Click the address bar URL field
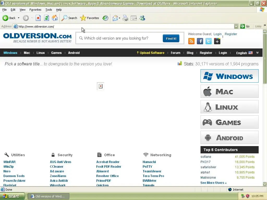This screenshot has width=267, height=200. [x=126, y=26]
